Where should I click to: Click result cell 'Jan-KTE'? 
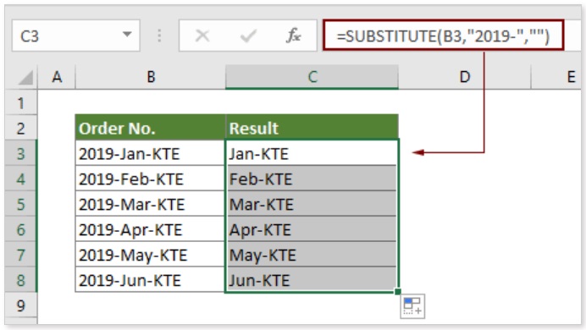[312, 153]
